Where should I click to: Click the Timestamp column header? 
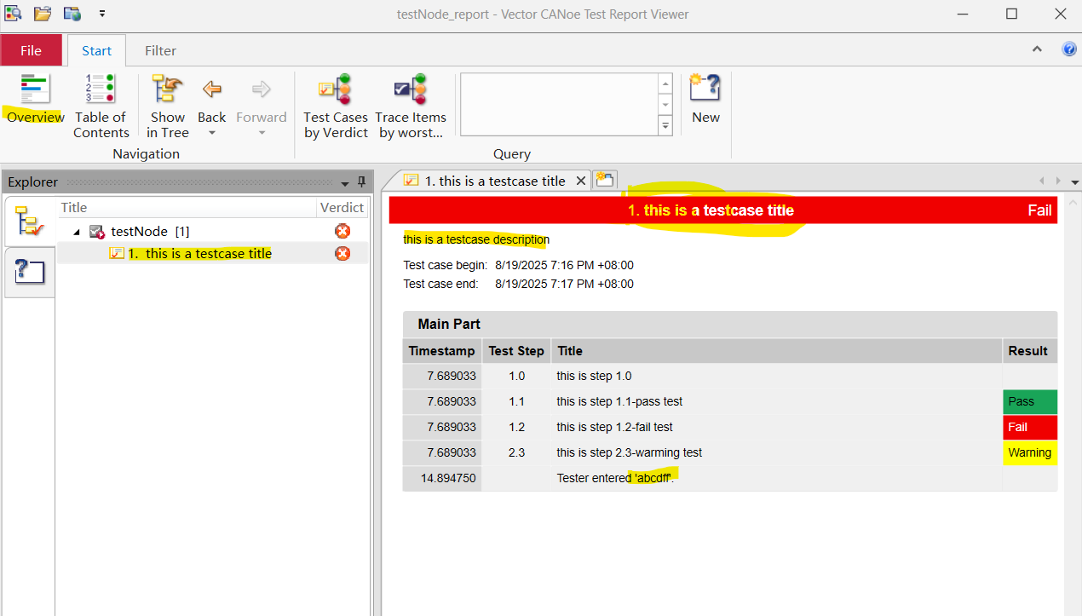pos(442,351)
